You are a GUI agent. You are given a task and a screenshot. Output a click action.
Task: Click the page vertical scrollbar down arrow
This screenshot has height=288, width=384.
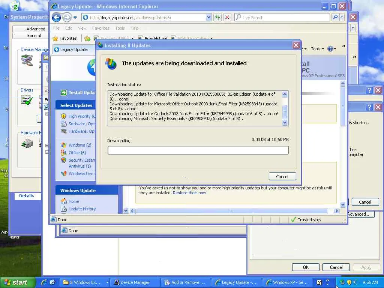point(343,204)
